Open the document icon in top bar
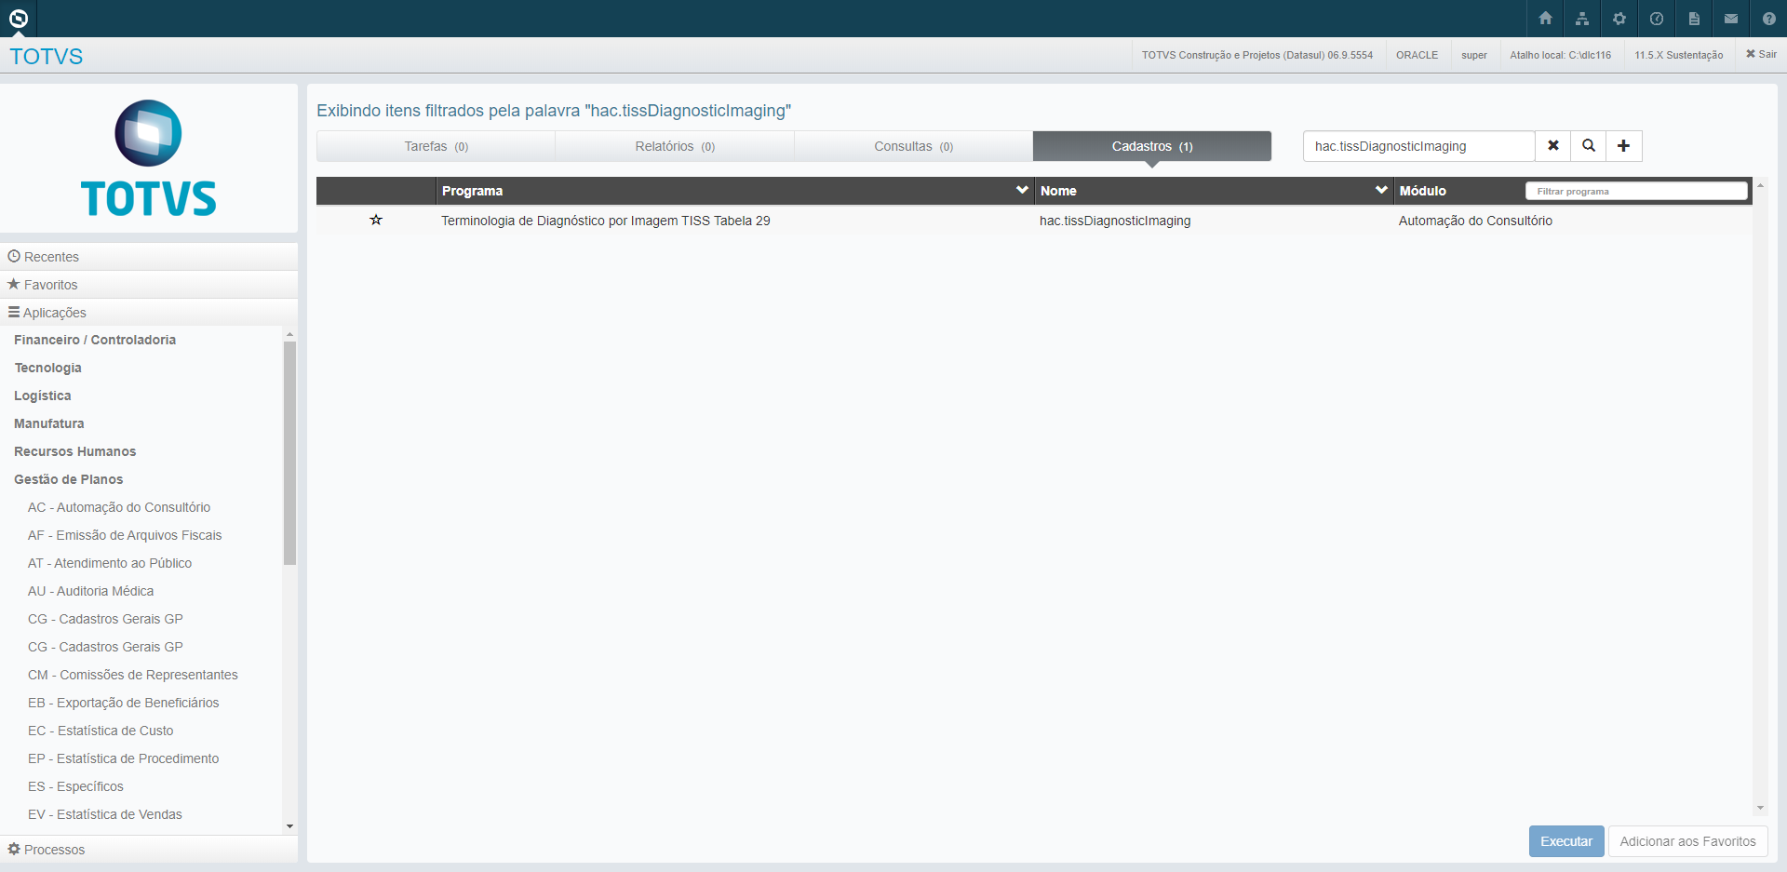This screenshot has width=1787, height=872. 1694,19
